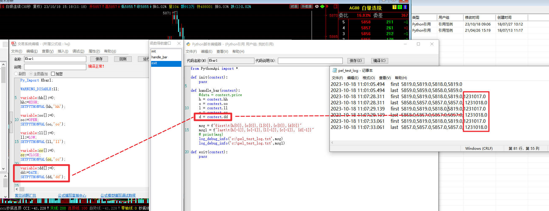
Task: Open 文件(F) menu in Notepad
Action: pyautogui.click(x=337, y=78)
